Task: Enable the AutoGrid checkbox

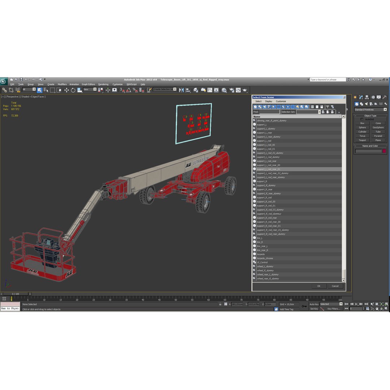Action: (x=362, y=120)
